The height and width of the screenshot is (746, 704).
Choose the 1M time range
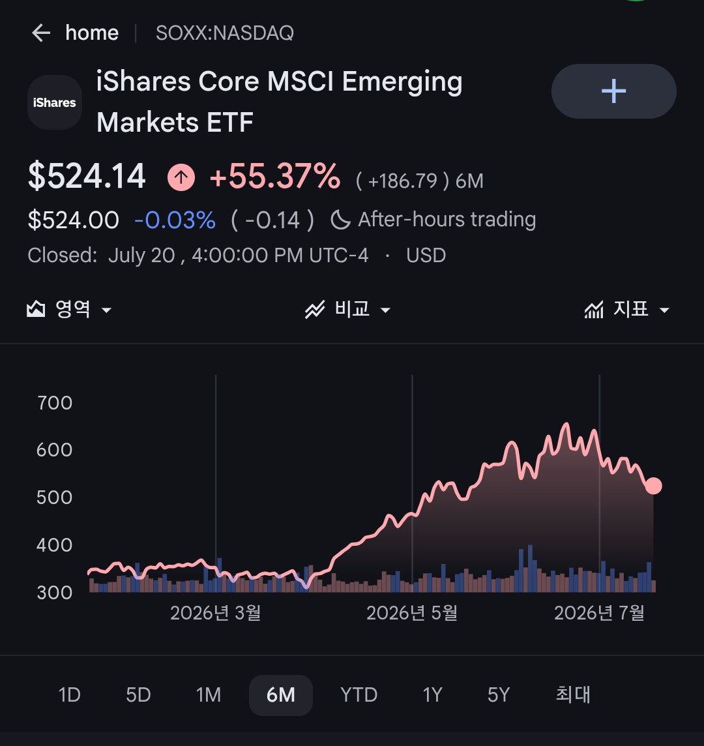click(209, 695)
